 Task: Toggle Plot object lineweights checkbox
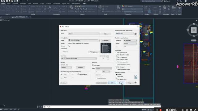[116, 55]
